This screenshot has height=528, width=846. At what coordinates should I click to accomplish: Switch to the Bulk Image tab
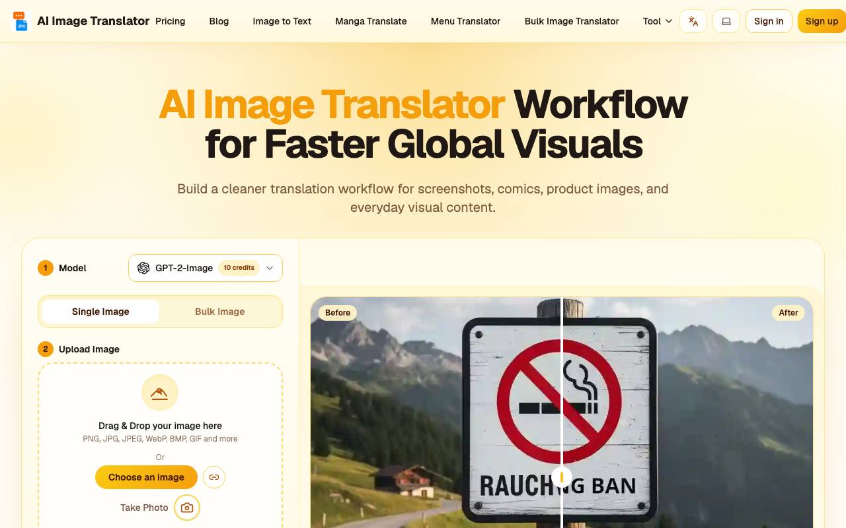[x=220, y=312]
